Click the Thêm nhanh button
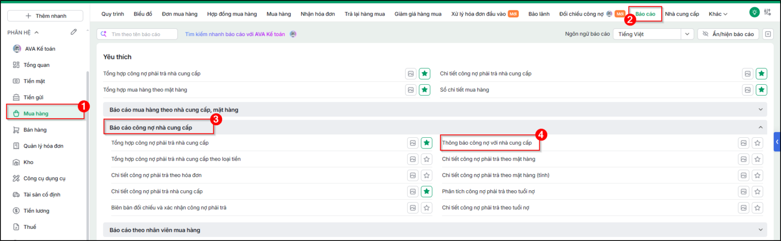This screenshot has width=781, height=241. tap(45, 16)
